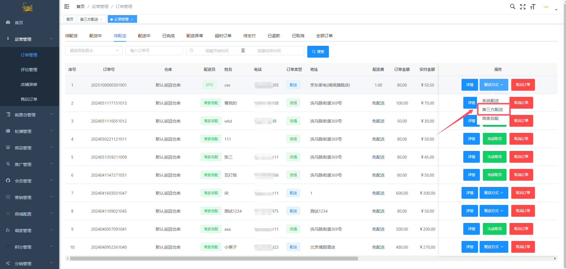
Task: Select 第三方配送 from the dropdown menu
Action: pyautogui.click(x=493, y=110)
